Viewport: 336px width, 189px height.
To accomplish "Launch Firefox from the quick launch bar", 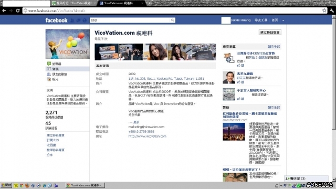I will 27,185.
